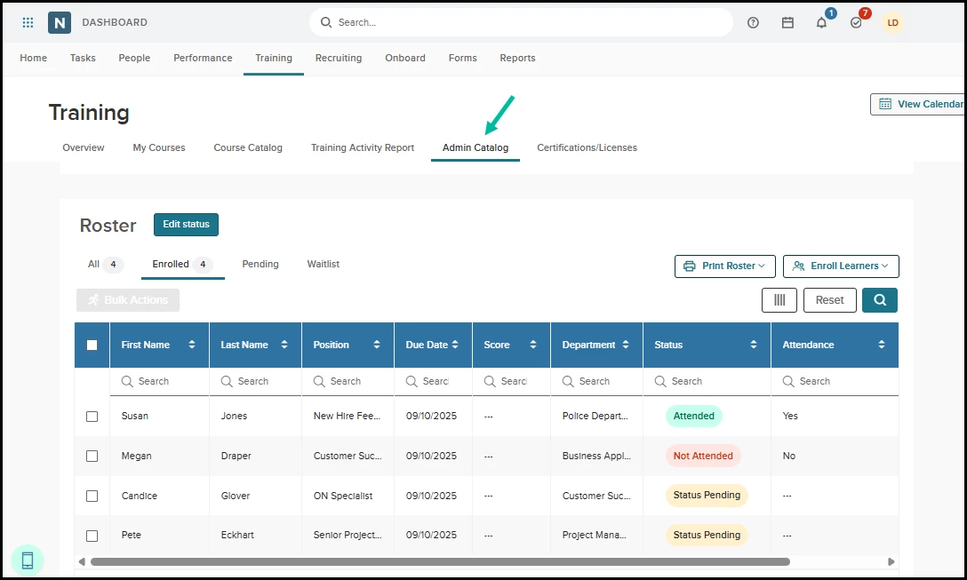Viewport: 967px width, 580px height.
Task: Switch to the Overview tab
Action: pos(84,148)
